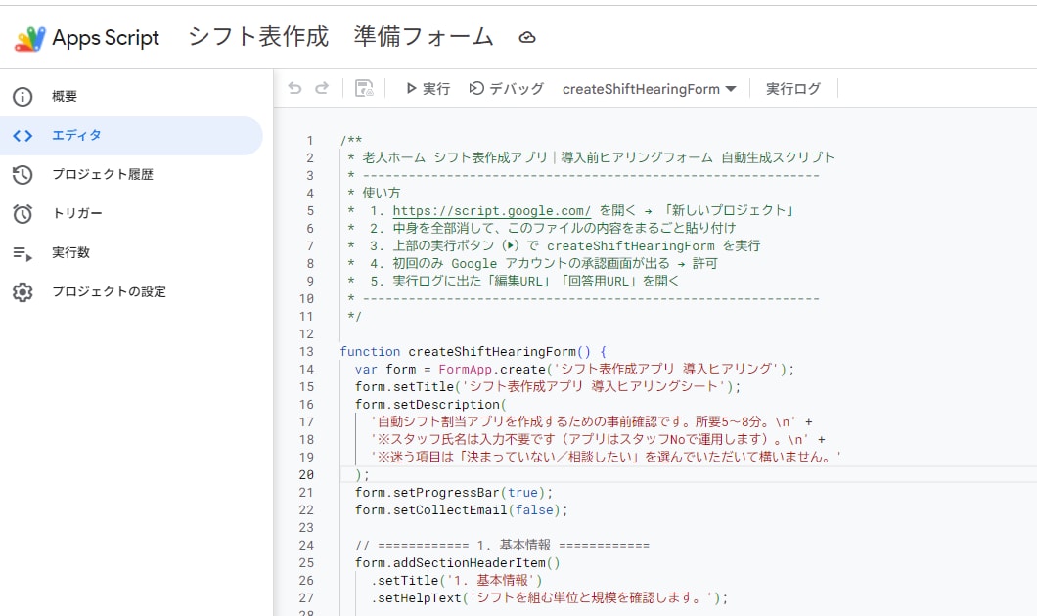
Task: Select エディタ in the sidebar
Action: [x=76, y=136]
